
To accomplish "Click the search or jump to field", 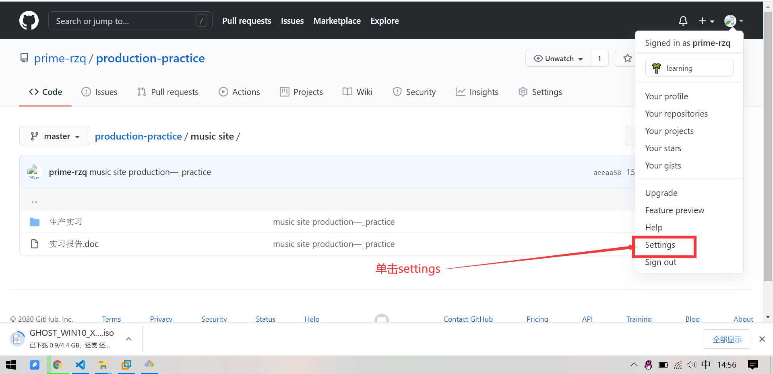I will (130, 21).
